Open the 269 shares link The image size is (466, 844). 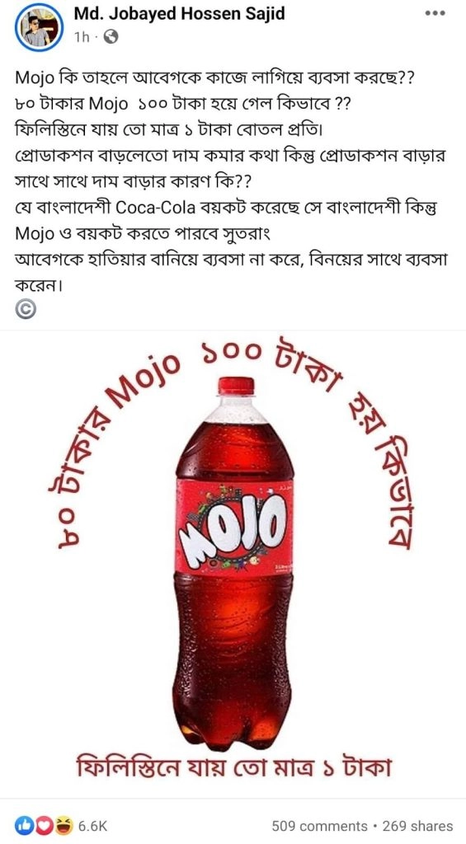(x=417, y=826)
